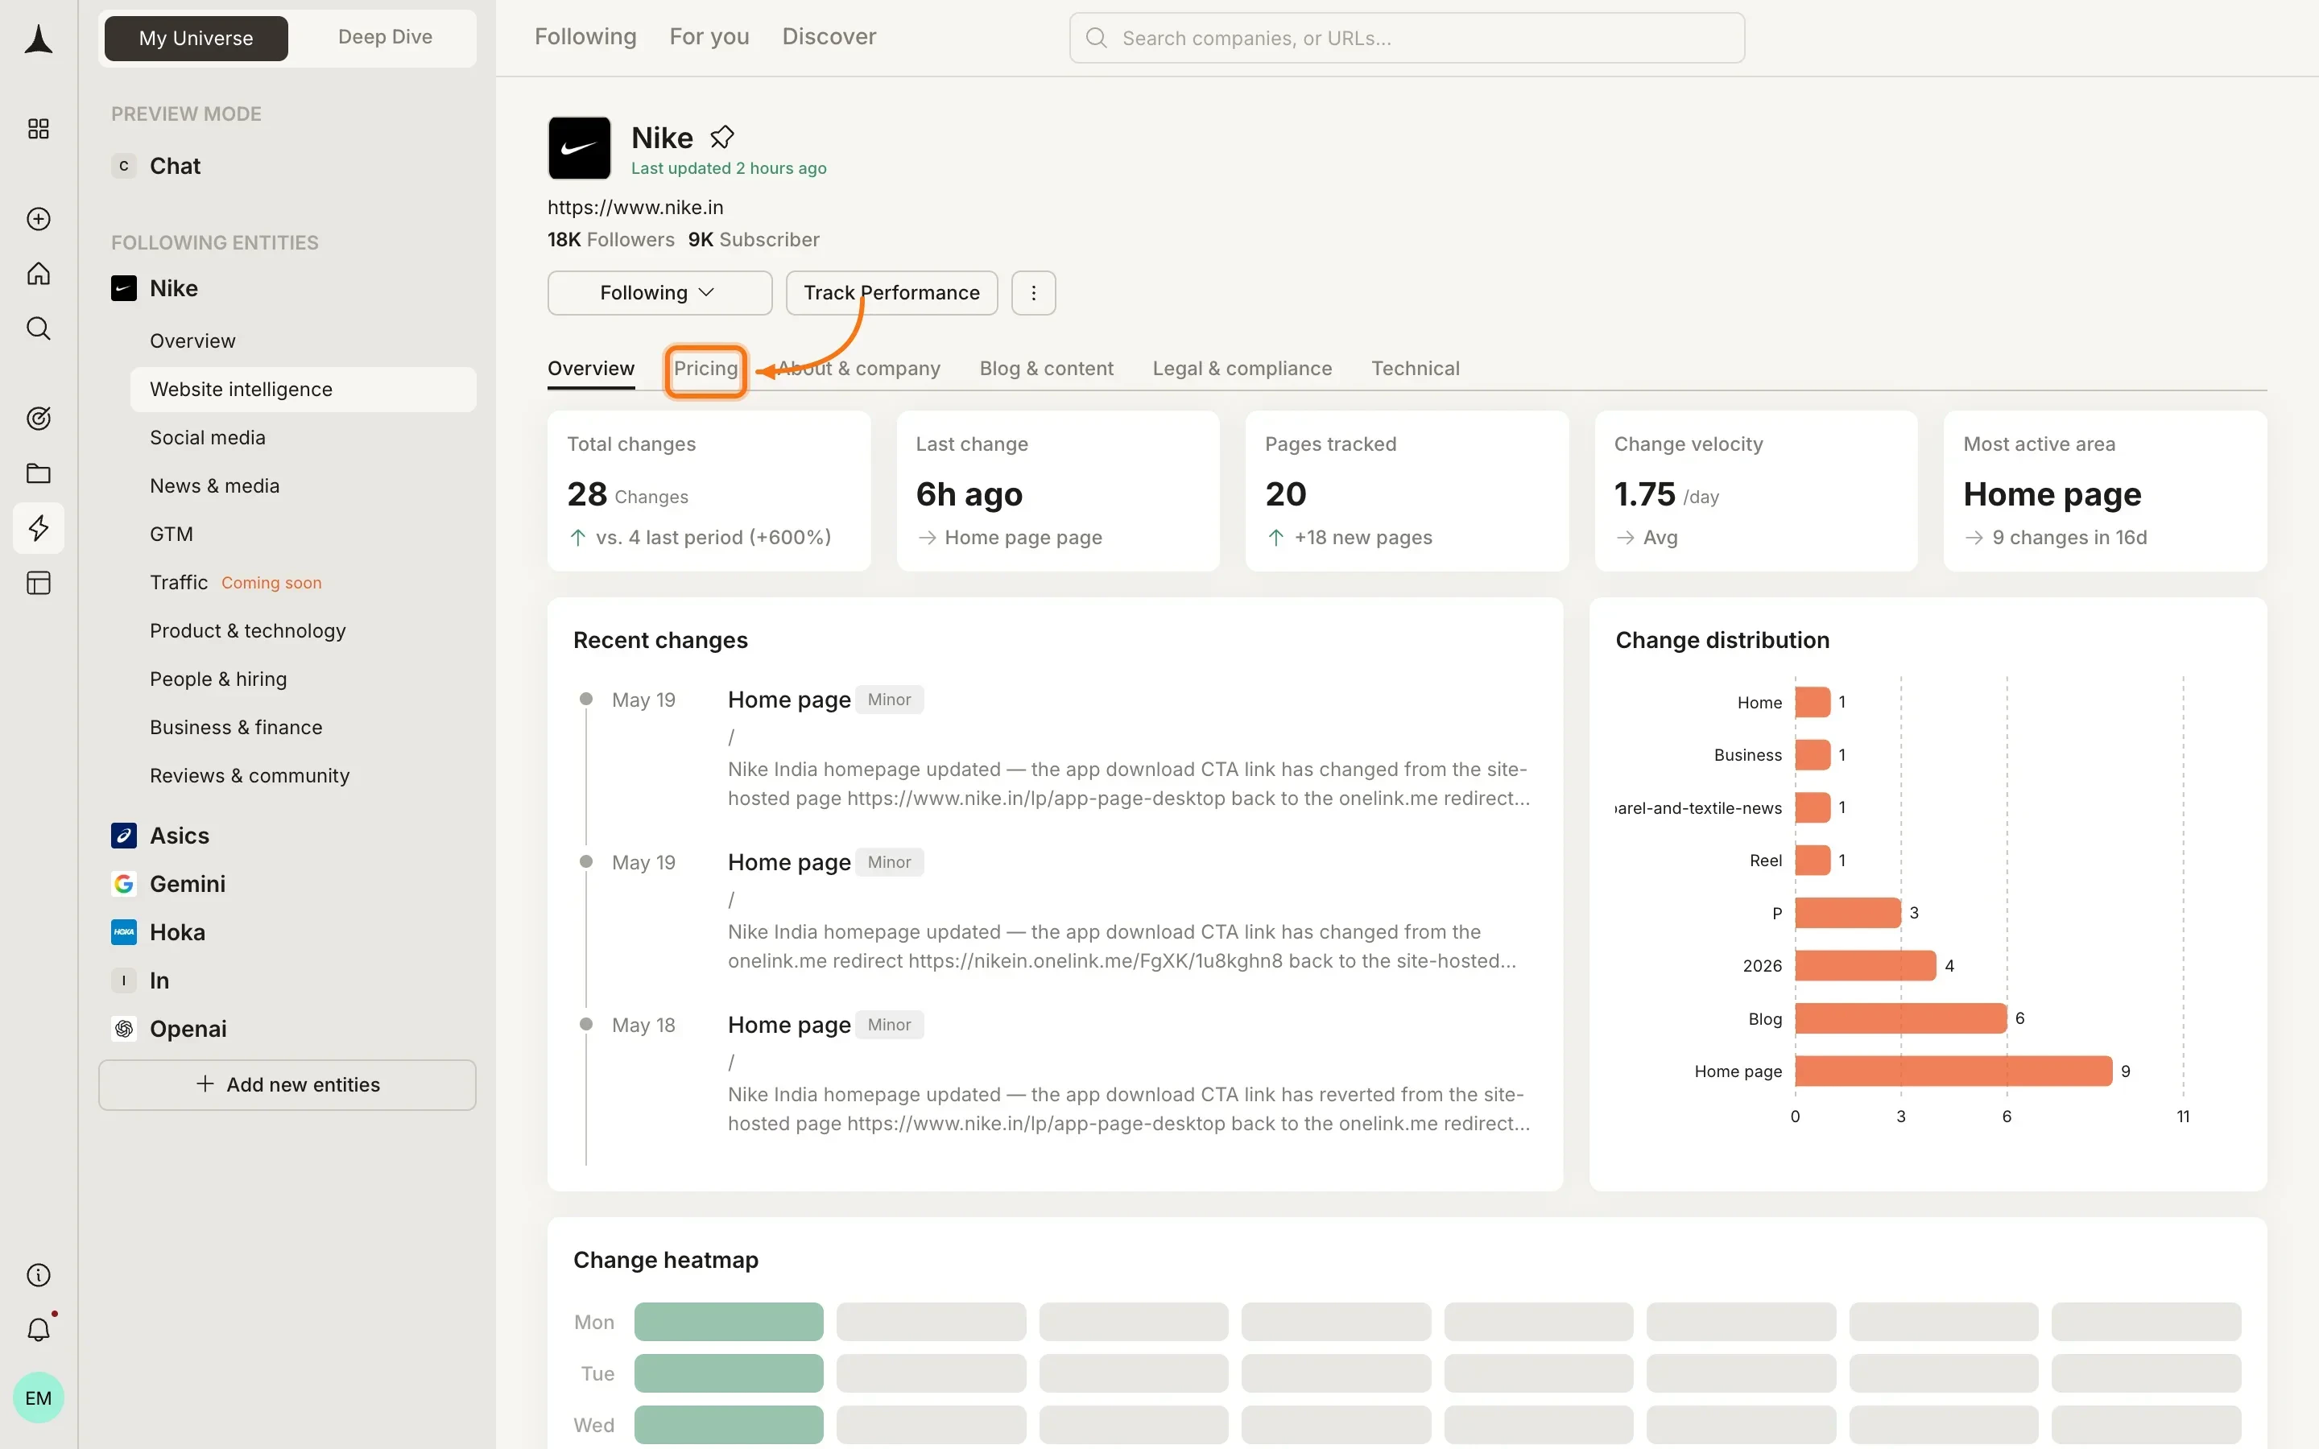Open the Following top tab

(585, 36)
